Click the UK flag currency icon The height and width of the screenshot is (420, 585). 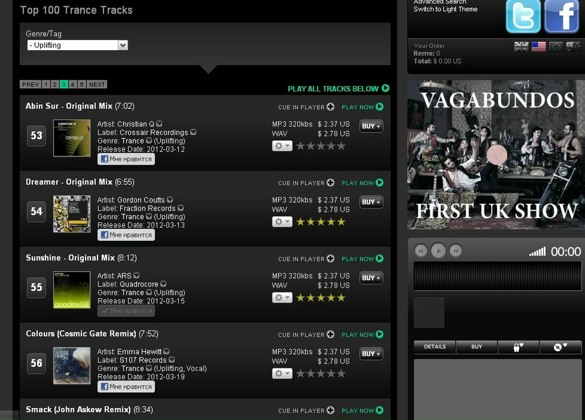[x=521, y=47]
